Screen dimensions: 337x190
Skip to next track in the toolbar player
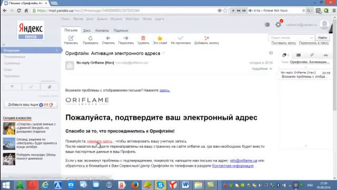pos(244,11)
